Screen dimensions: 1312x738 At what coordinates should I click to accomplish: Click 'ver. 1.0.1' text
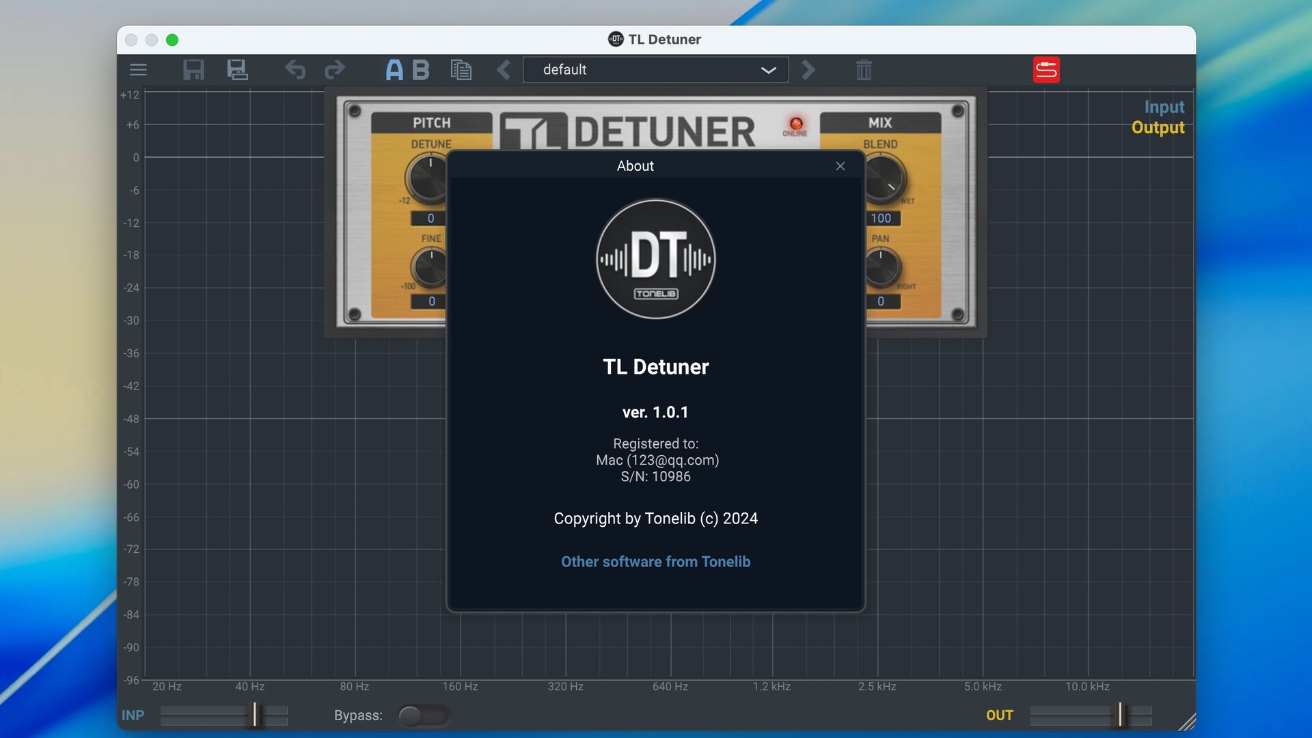pos(655,413)
